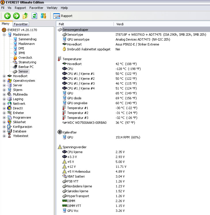The width and height of the screenshot is (210, 215).
Task: Click the Bærbar PC laptop icon
Action: [15, 67]
